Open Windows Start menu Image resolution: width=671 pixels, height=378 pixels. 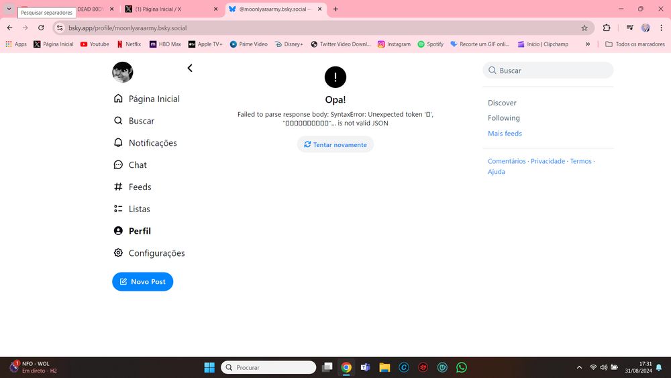pyautogui.click(x=209, y=367)
